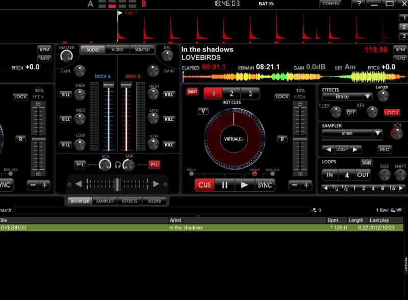Click the question mark help button
The image size is (408, 300).
[x=359, y=4]
